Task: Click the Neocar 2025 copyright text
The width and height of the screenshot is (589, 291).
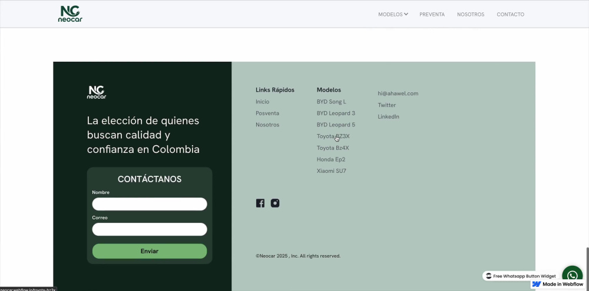Action: click(x=298, y=256)
